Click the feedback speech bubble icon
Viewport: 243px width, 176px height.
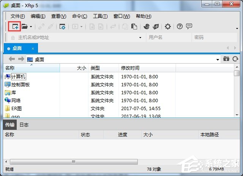coord(189,26)
